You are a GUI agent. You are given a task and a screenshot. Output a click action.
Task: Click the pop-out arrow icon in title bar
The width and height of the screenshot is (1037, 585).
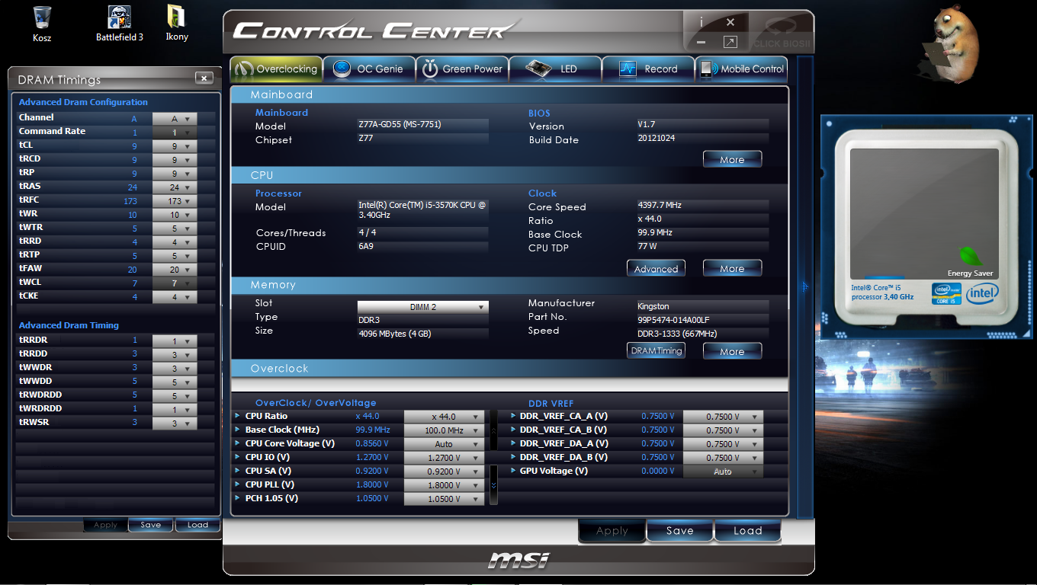730,43
